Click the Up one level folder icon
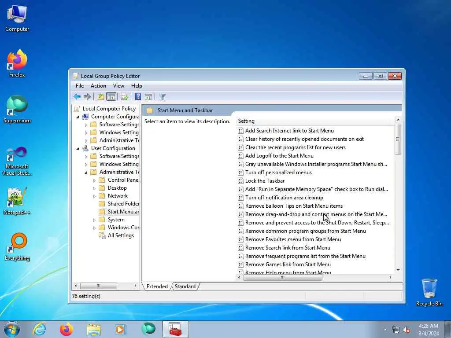This screenshot has width=451, height=338. (100, 96)
